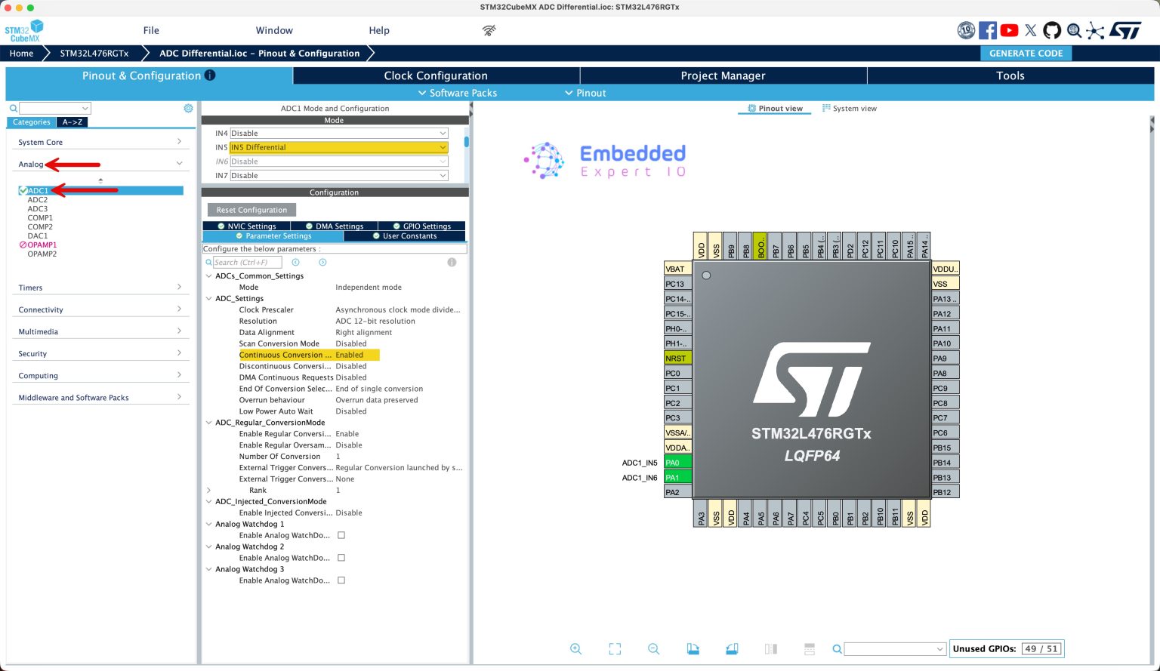Rotate the chip view clockwise
Screen dimensions: 1160x671
(693, 648)
